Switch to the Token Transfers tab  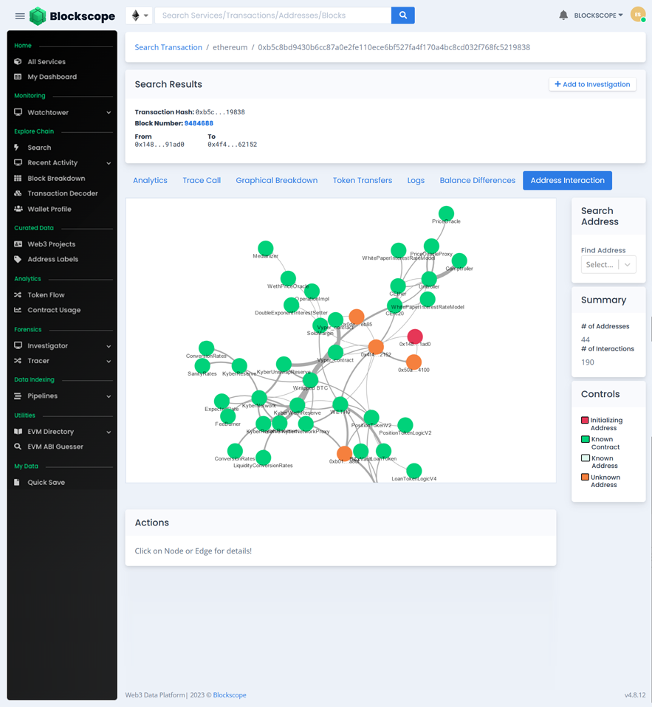[x=362, y=180]
